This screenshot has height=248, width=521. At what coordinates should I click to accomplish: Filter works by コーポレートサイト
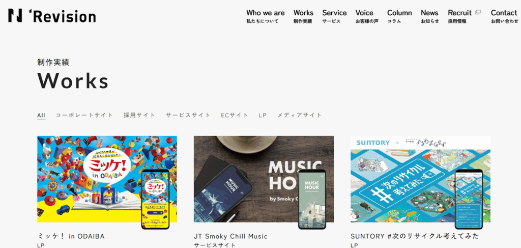84,116
